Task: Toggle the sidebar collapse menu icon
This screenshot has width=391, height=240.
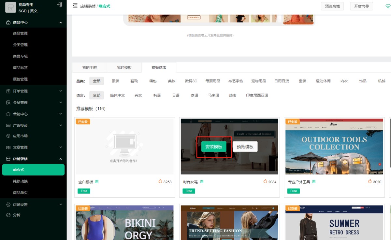Action: pyautogui.click(x=75, y=6)
